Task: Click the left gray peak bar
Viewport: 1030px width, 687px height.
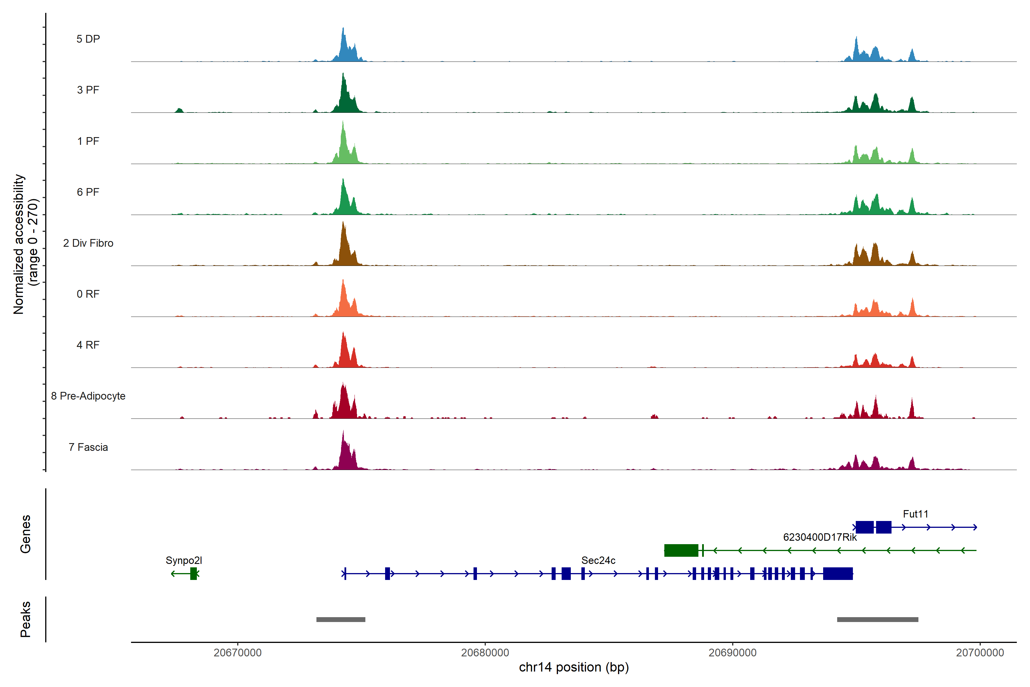Action: pyautogui.click(x=341, y=619)
